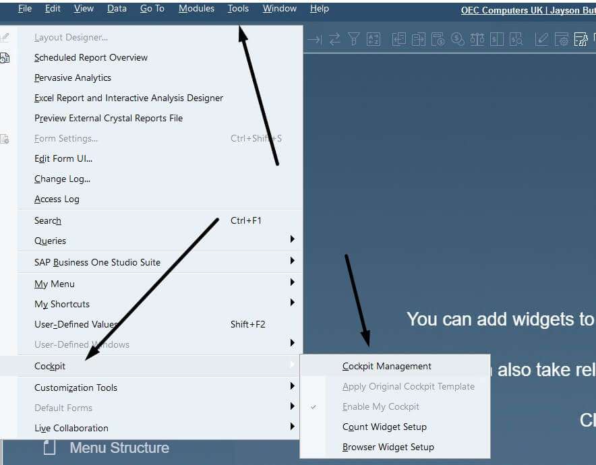Select Cockpit Management from the submenu
The height and width of the screenshot is (465, 596).
tap(386, 366)
